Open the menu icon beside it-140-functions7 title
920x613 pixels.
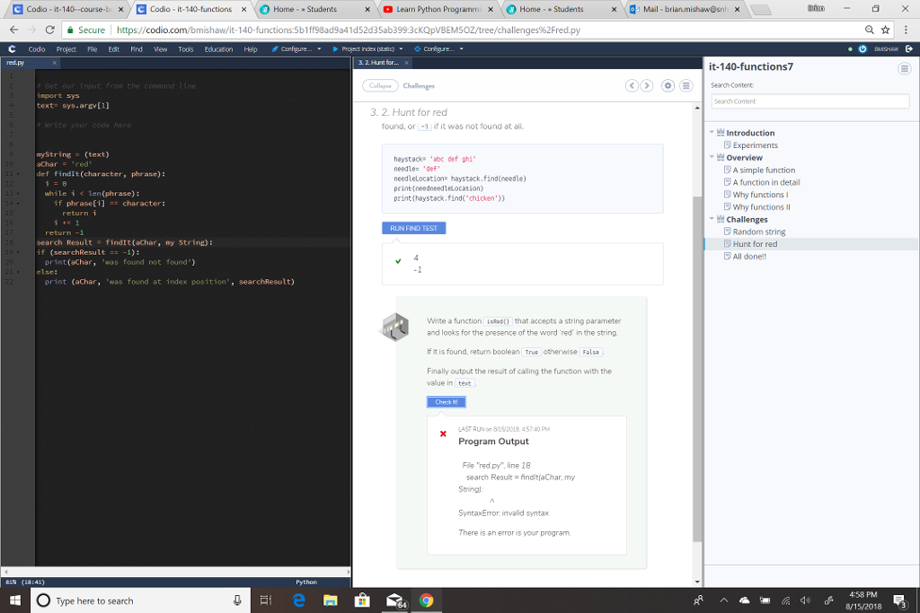pos(904,68)
